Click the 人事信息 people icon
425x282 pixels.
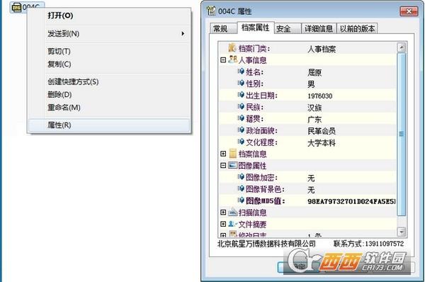point(233,60)
